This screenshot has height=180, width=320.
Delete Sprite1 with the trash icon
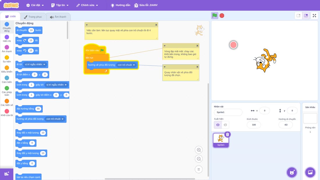point(227,135)
